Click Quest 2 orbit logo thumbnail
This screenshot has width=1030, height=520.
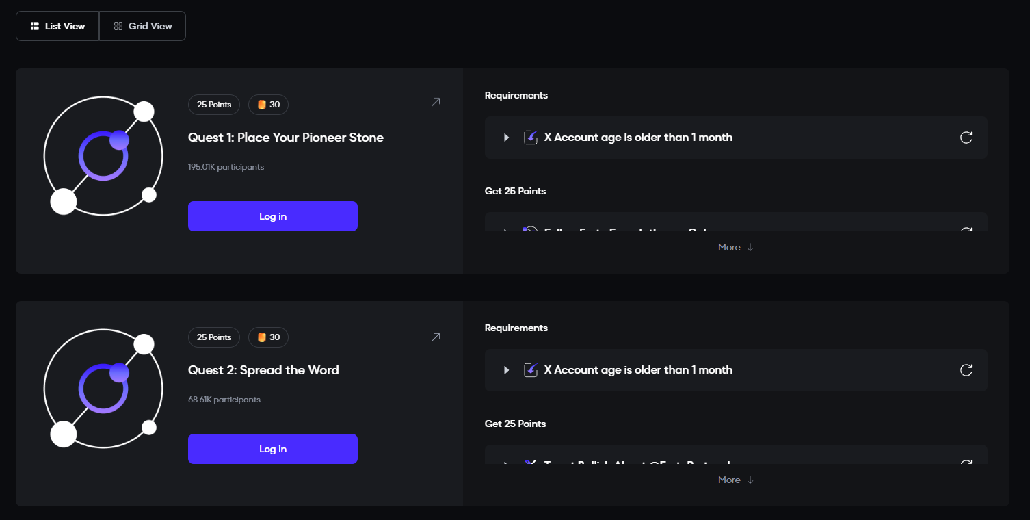tap(103, 389)
